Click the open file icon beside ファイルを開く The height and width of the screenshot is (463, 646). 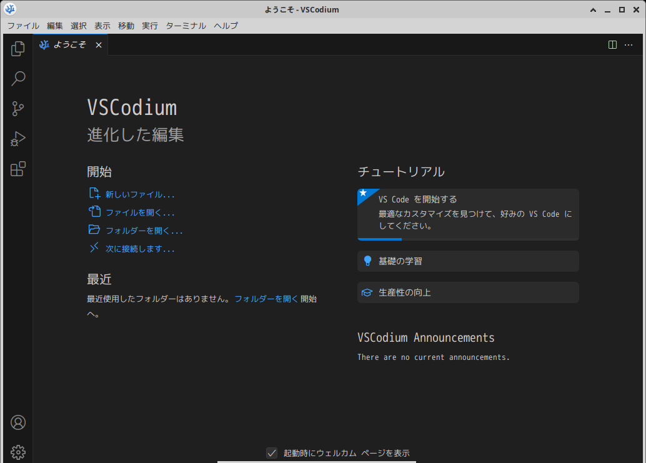[94, 211]
